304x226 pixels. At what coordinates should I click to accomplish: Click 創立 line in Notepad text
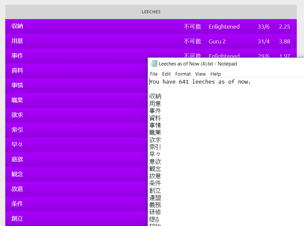pos(155,190)
